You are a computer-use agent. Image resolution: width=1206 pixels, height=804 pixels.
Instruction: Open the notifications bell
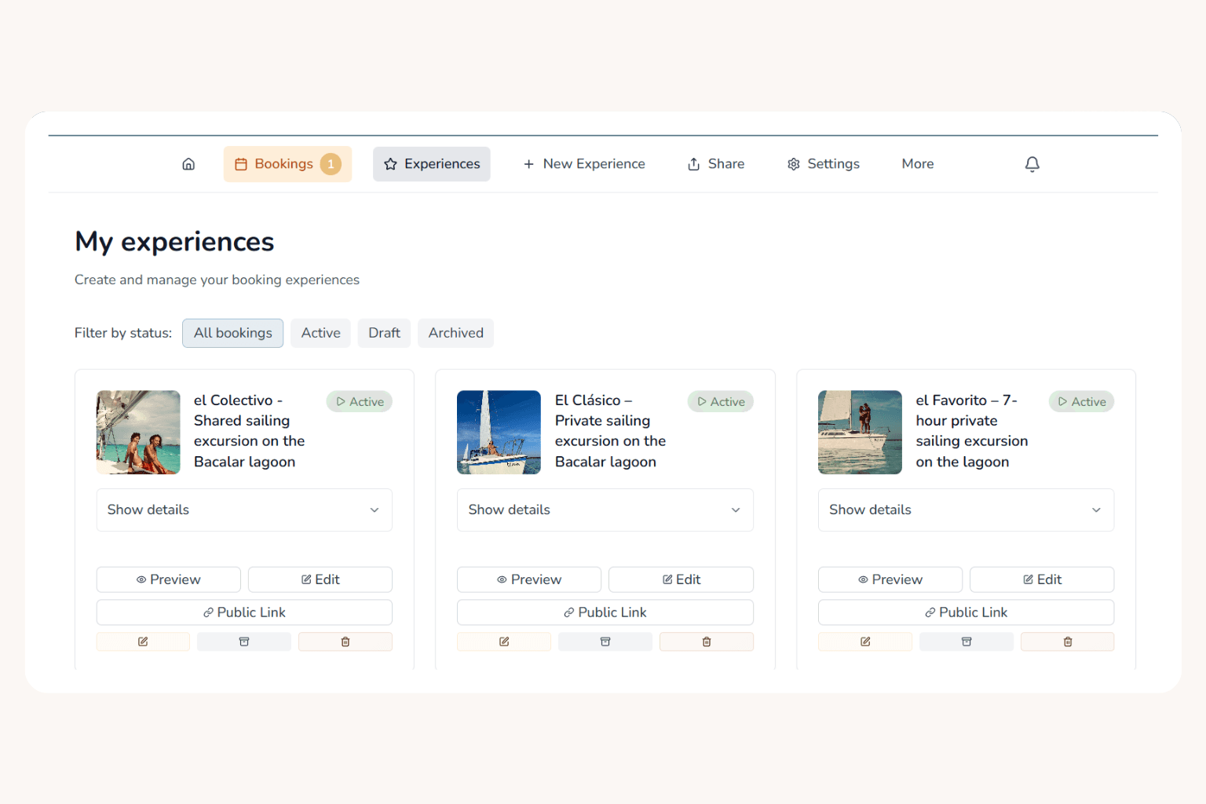click(x=1032, y=164)
